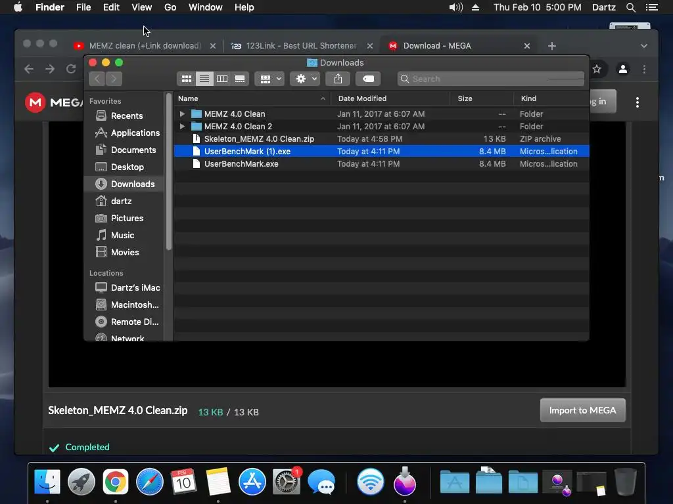The width and height of the screenshot is (673, 504).
Task: Open the dartz home folder in sidebar
Action: [x=124, y=201]
